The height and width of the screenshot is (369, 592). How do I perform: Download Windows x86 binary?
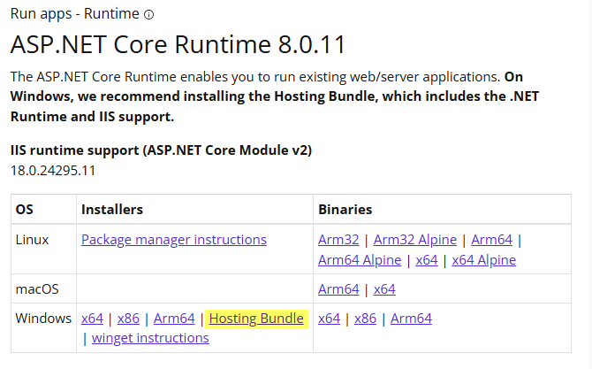click(x=365, y=319)
